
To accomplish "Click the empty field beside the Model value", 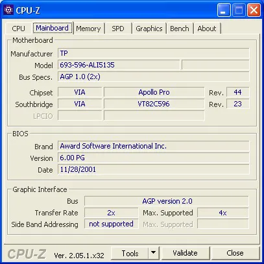I will (215, 65).
